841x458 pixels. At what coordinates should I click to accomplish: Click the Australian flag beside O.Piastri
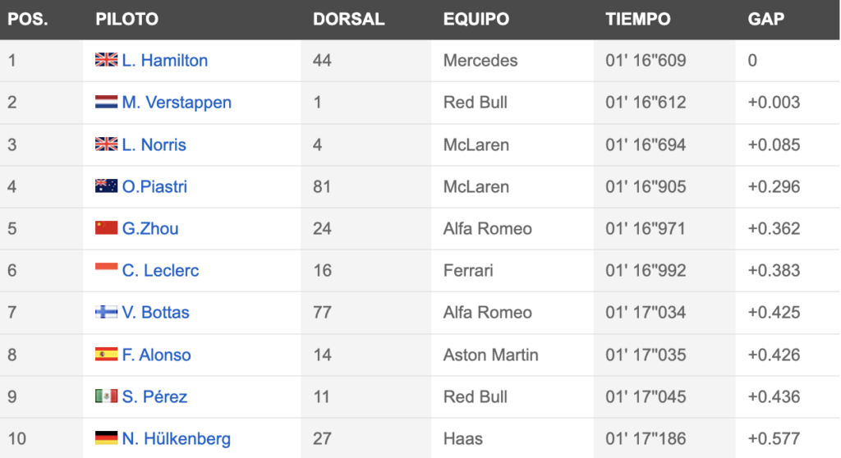(x=106, y=186)
